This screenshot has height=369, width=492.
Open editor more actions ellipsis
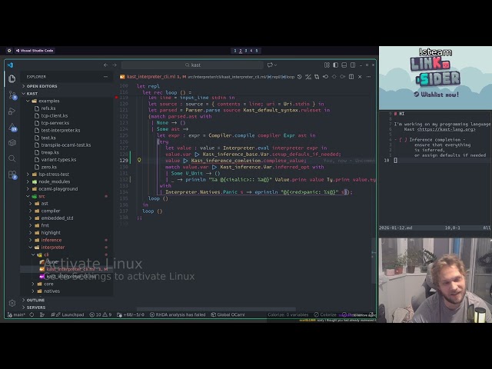click(x=369, y=77)
